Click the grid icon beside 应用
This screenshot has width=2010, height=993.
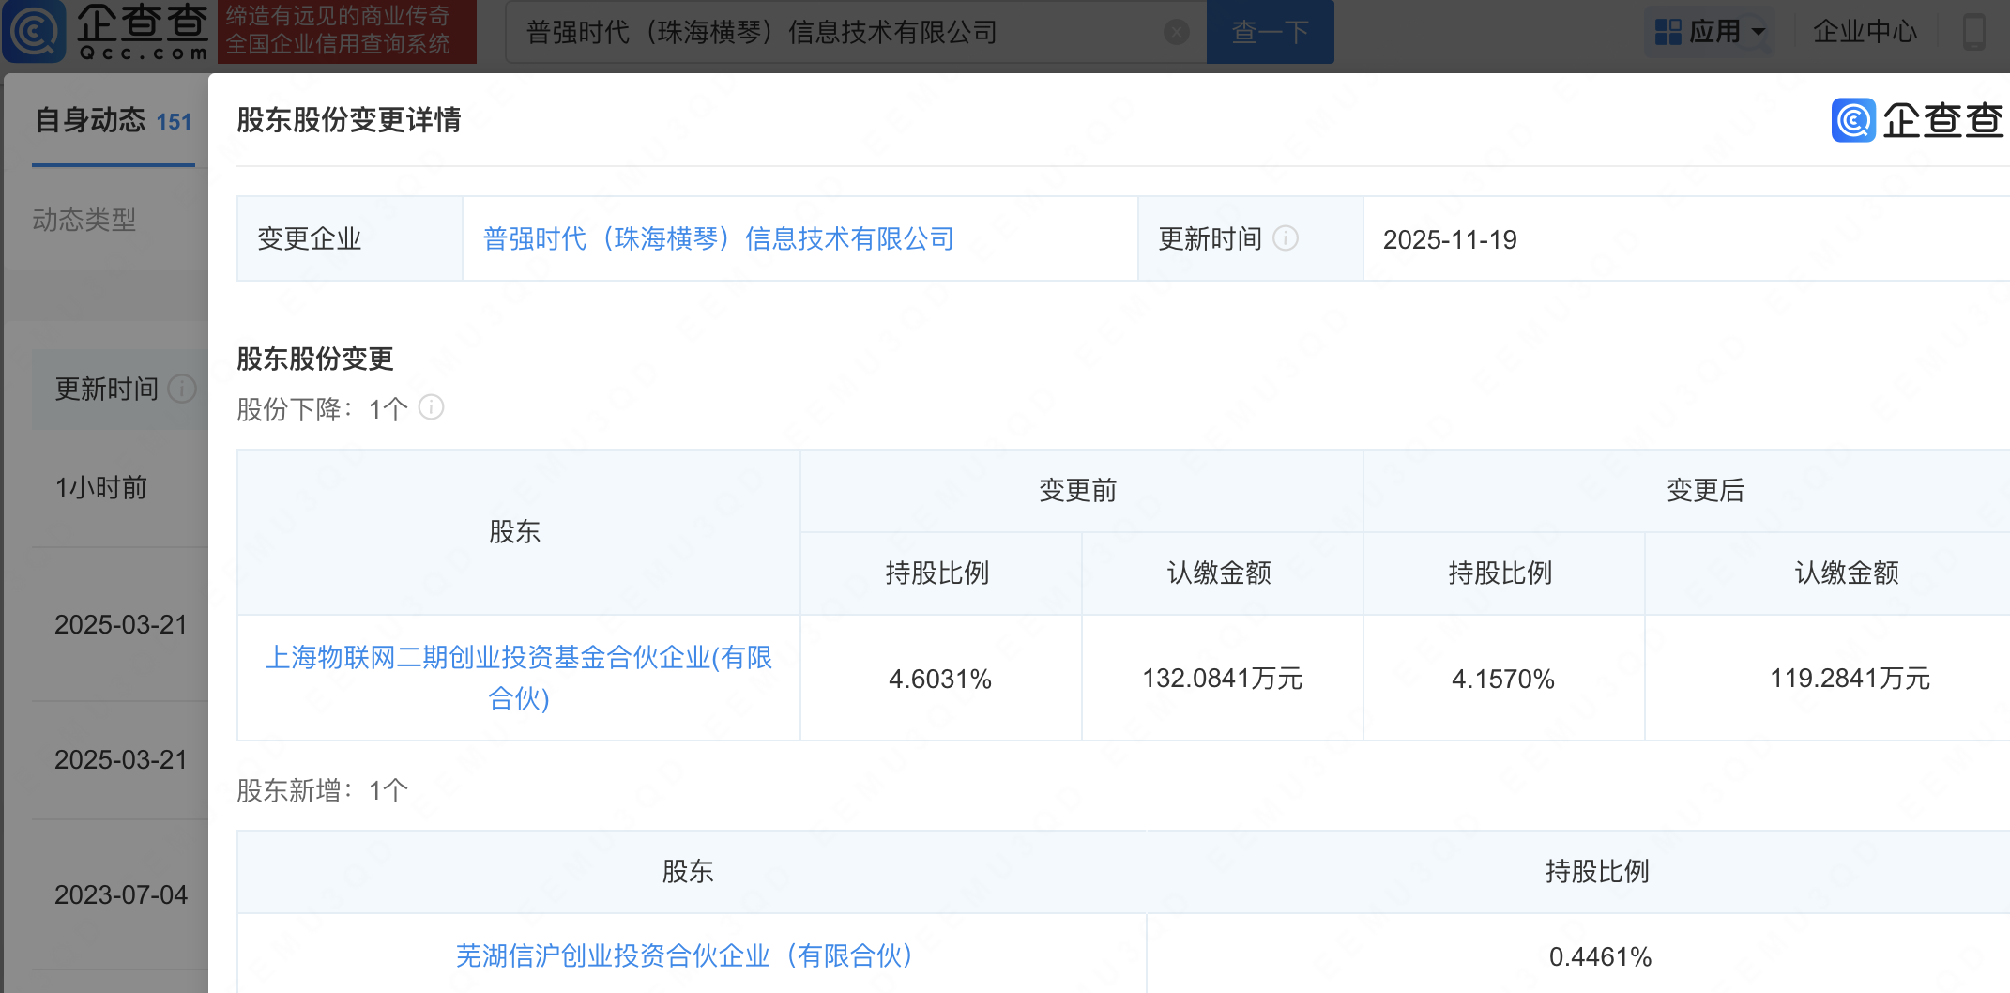[x=1667, y=32]
